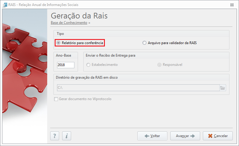Browse folder icon for RAIS directory

(x=223, y=88)
